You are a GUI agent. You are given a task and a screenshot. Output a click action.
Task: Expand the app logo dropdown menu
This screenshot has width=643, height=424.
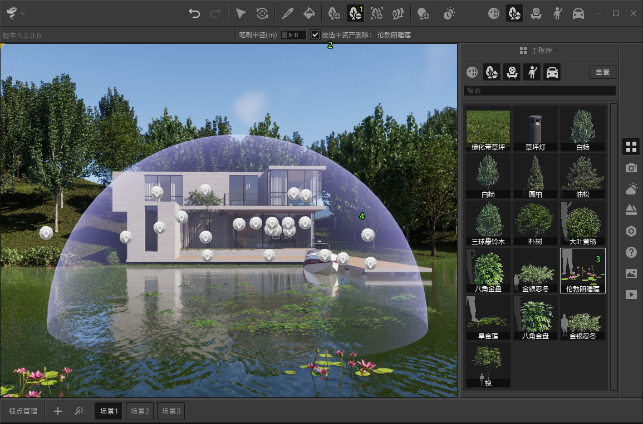click(14, 13)
